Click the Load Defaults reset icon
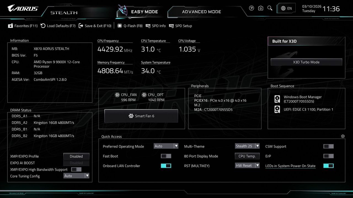The width and height of the screenshot is (353, 198). [x=43, y=26]
